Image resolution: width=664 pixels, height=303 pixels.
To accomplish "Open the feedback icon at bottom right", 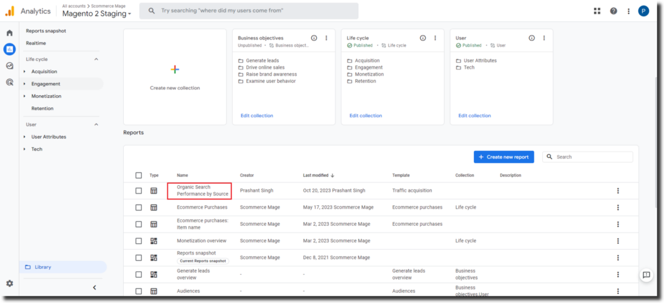I will tap(646, 275).
